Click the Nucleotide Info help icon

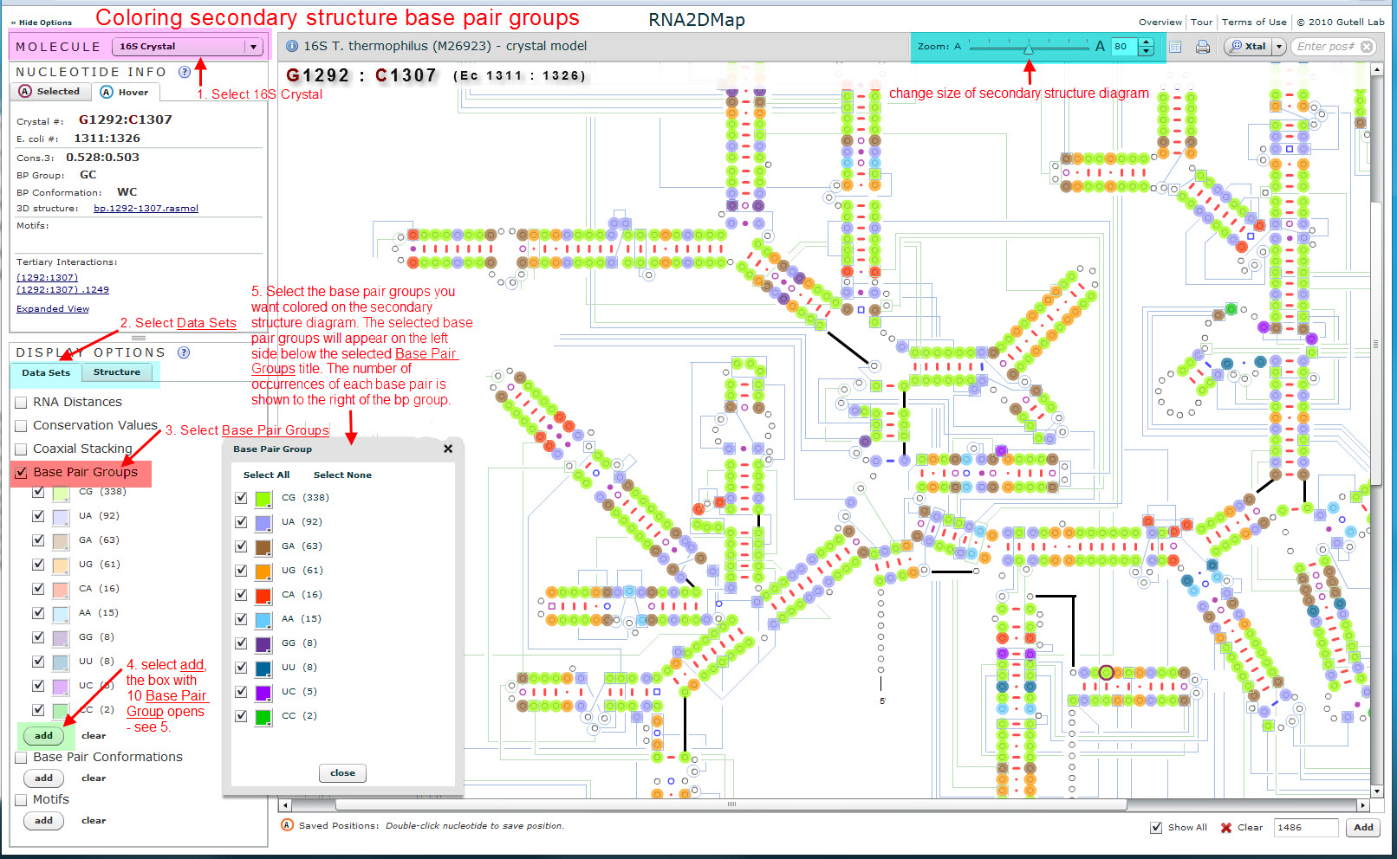tap(184, 72)
